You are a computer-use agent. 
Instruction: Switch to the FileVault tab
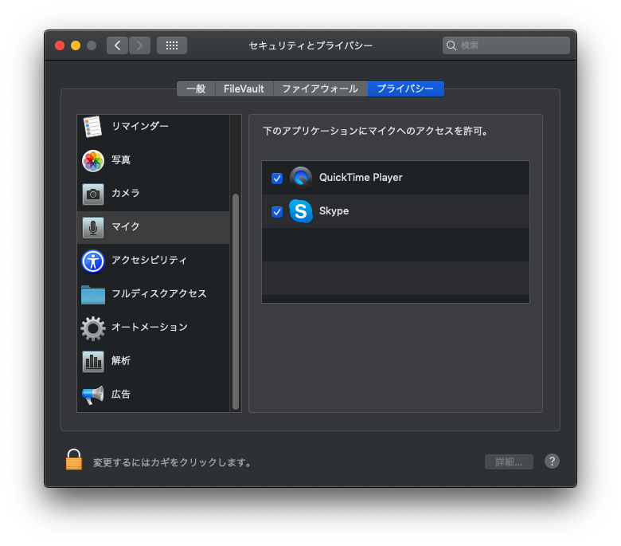244,88
